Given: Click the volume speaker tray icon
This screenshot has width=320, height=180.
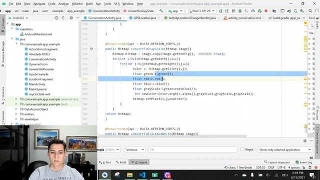Looking at the screenshot, I should point(268,175).
